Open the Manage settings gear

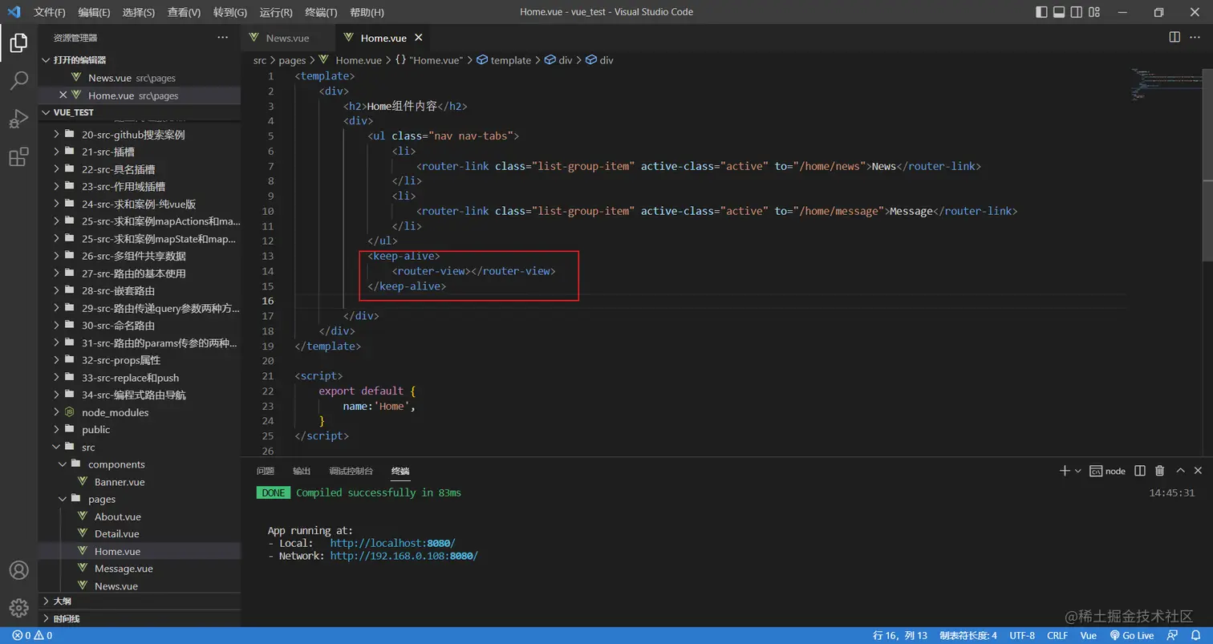pos(18,608)
